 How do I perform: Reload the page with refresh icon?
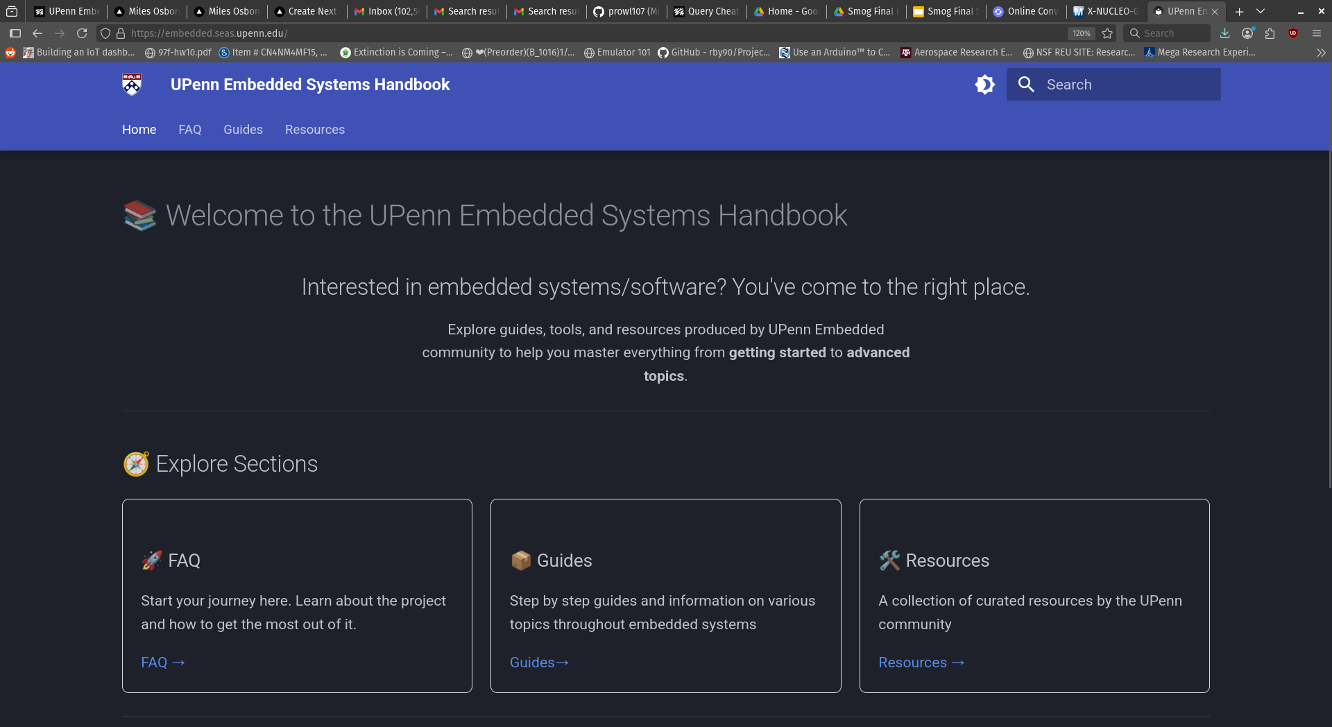click(82, 33)
